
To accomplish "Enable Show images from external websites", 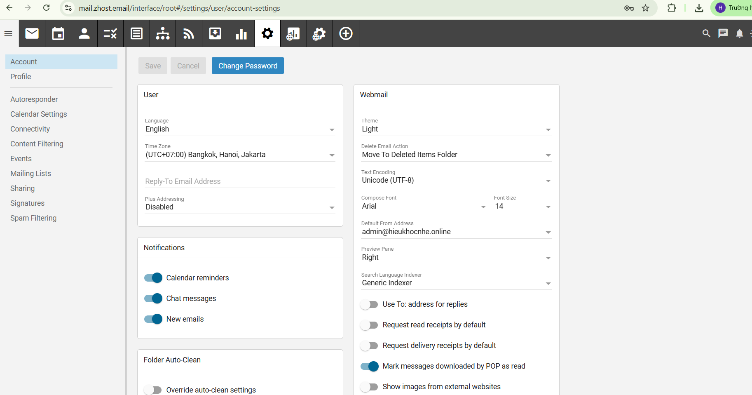I will pyautogui.click(x=369, y=387).
